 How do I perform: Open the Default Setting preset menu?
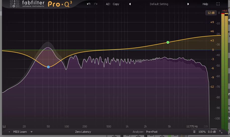(159, 4)
